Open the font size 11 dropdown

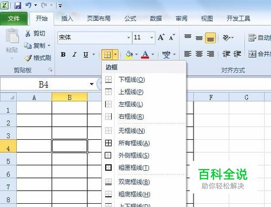[152, 37]
